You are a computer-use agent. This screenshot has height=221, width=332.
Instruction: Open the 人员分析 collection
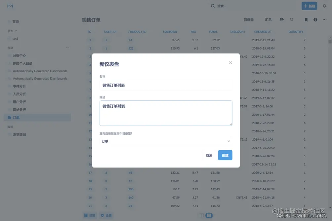[x=19, y=94]
